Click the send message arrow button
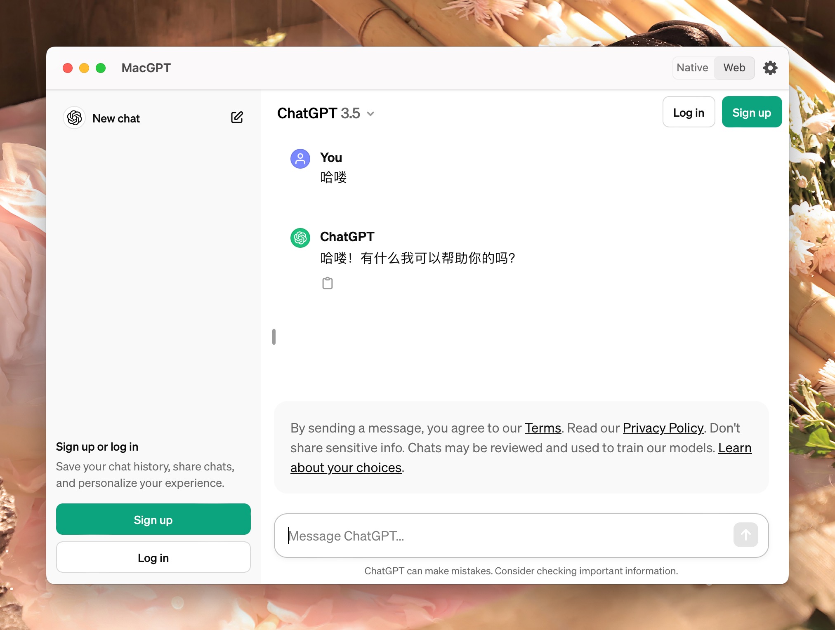 (745, 535)
